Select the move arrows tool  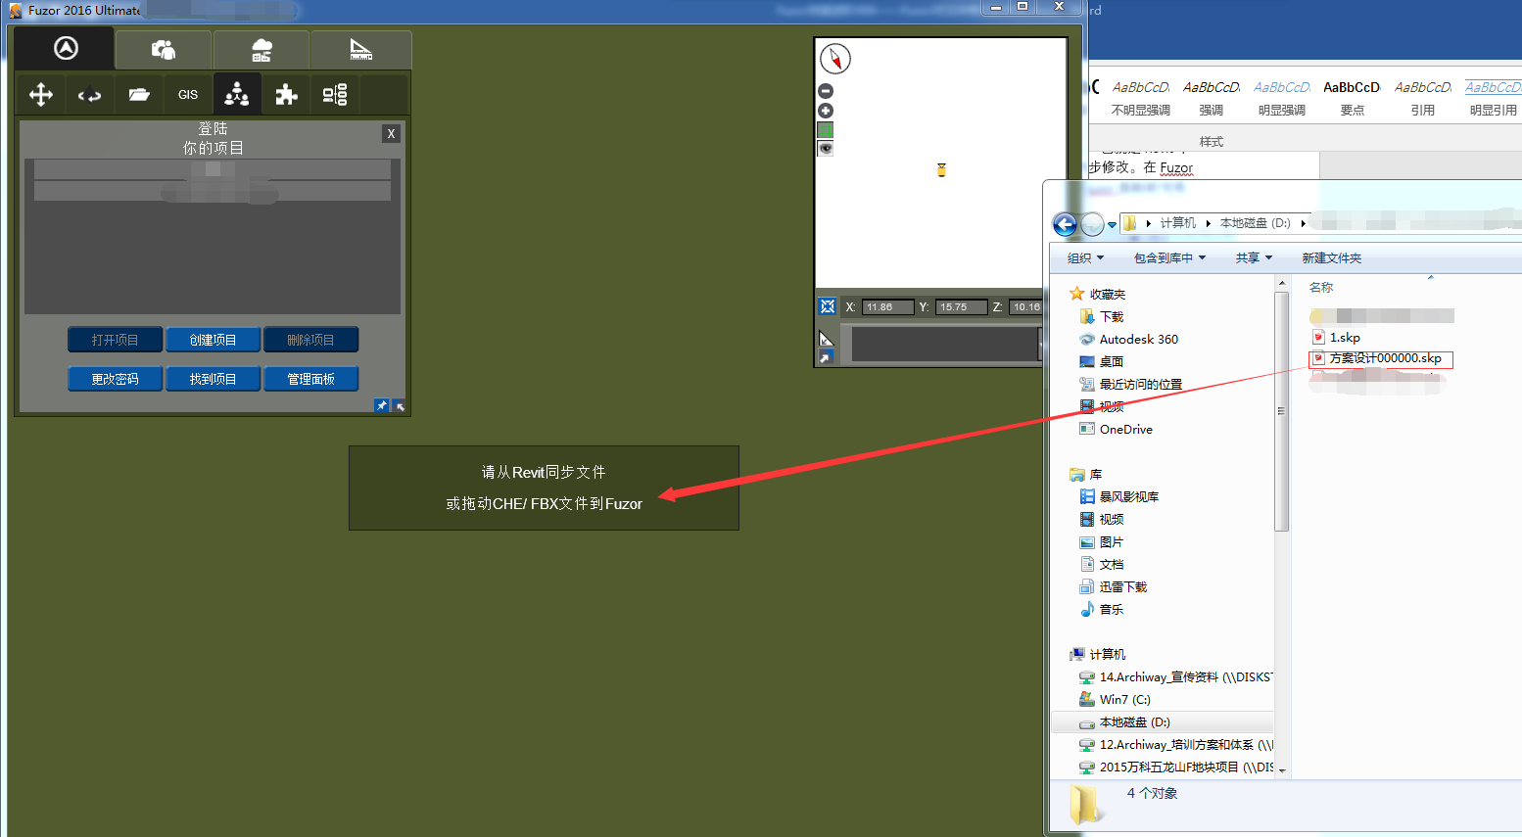click(x=41, y=94)
